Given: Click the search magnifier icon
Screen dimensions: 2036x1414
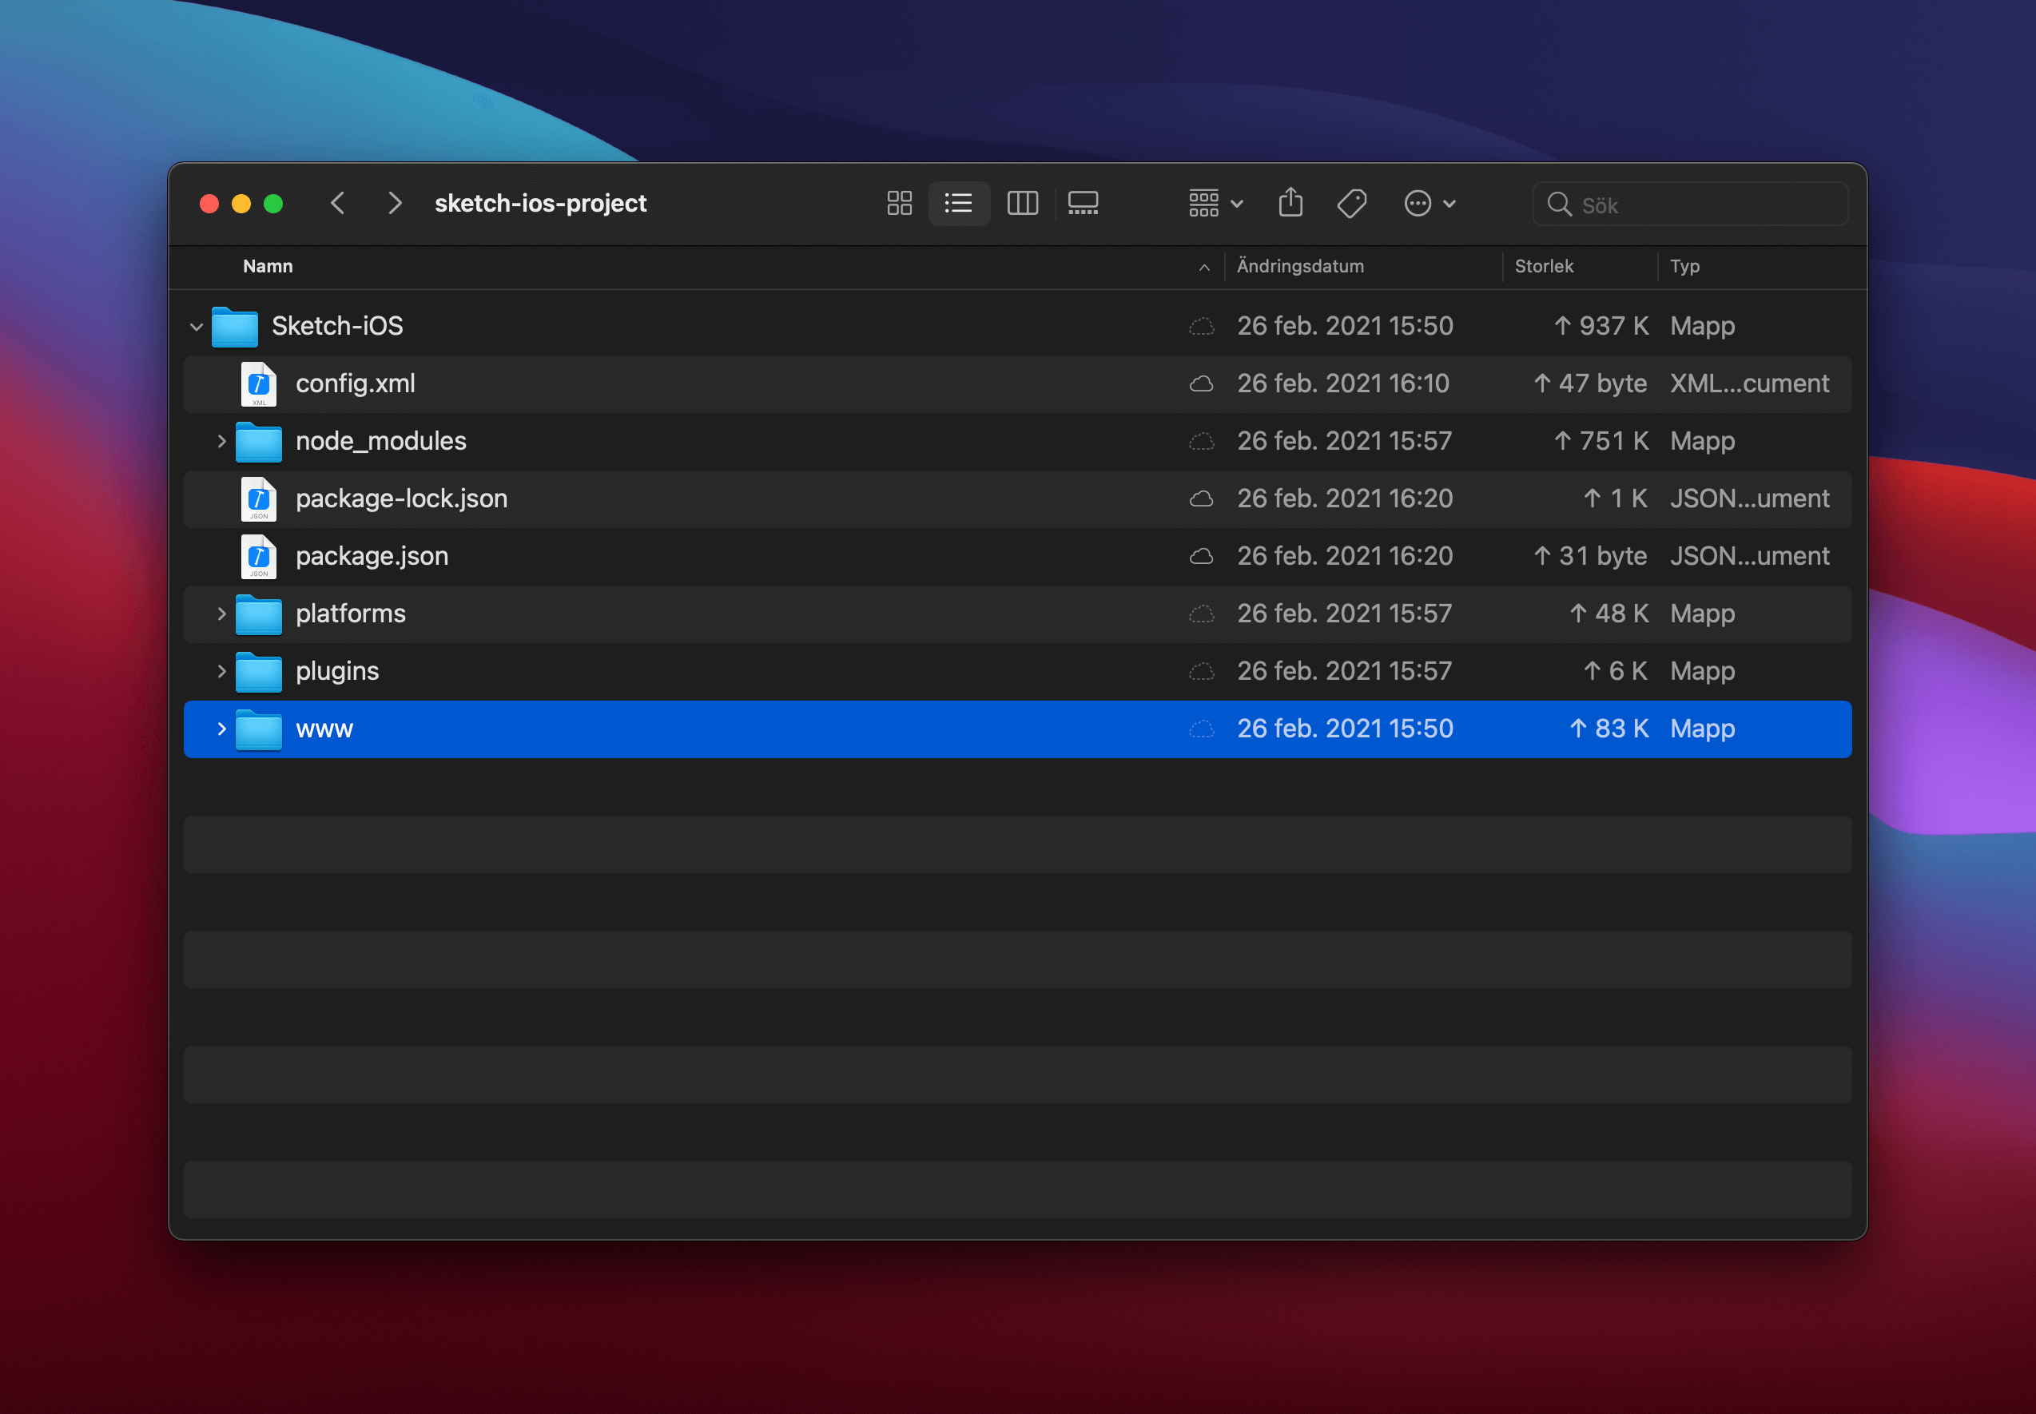Looking at the screenshot, I should pos(1558,205).
